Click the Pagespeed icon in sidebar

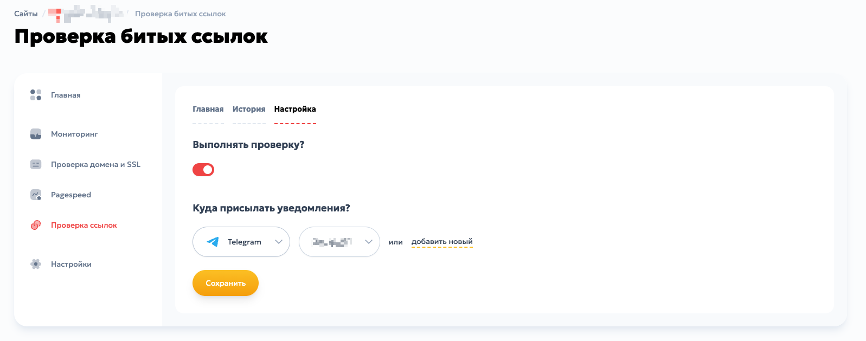pos(36,195)
